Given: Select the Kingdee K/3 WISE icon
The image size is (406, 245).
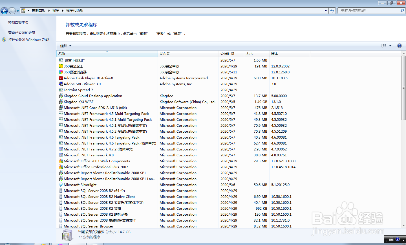Looking at the screenshot, I should [61, 102].
